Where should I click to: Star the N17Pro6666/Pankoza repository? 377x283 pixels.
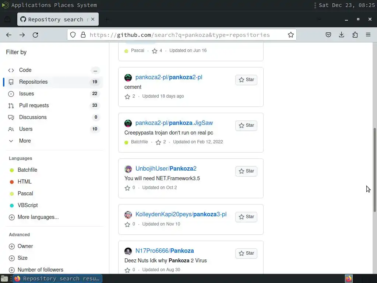point(246,254)
